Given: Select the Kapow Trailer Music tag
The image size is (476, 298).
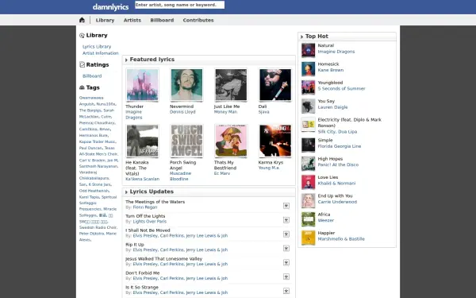Looking at the screenshot, I should pyautogui.click(x=97, y=141).
